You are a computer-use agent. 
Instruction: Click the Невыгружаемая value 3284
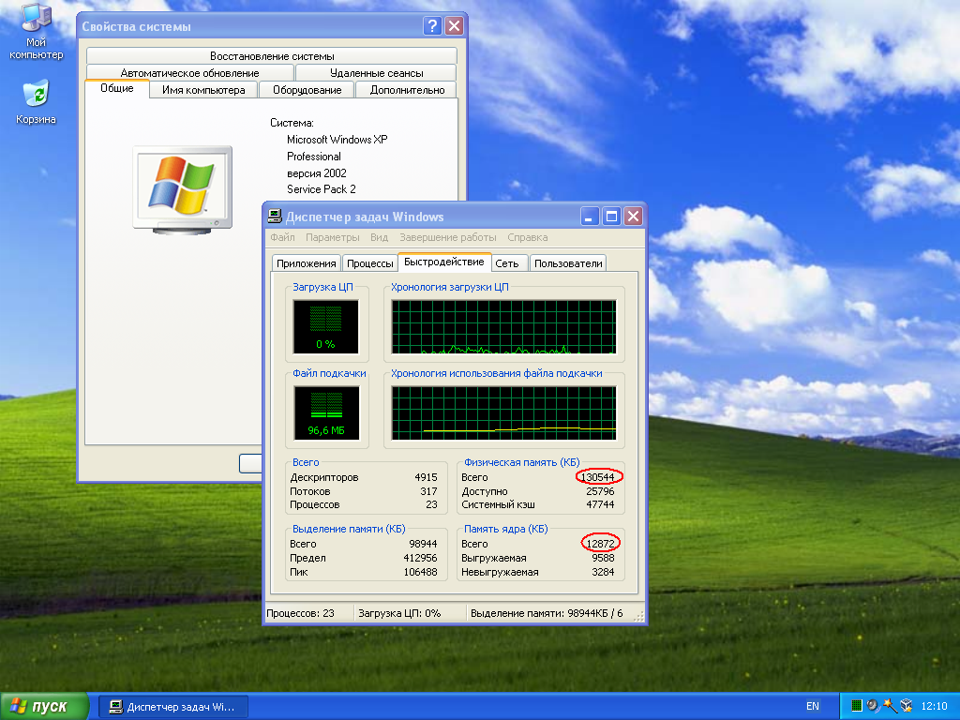[603, 573]
